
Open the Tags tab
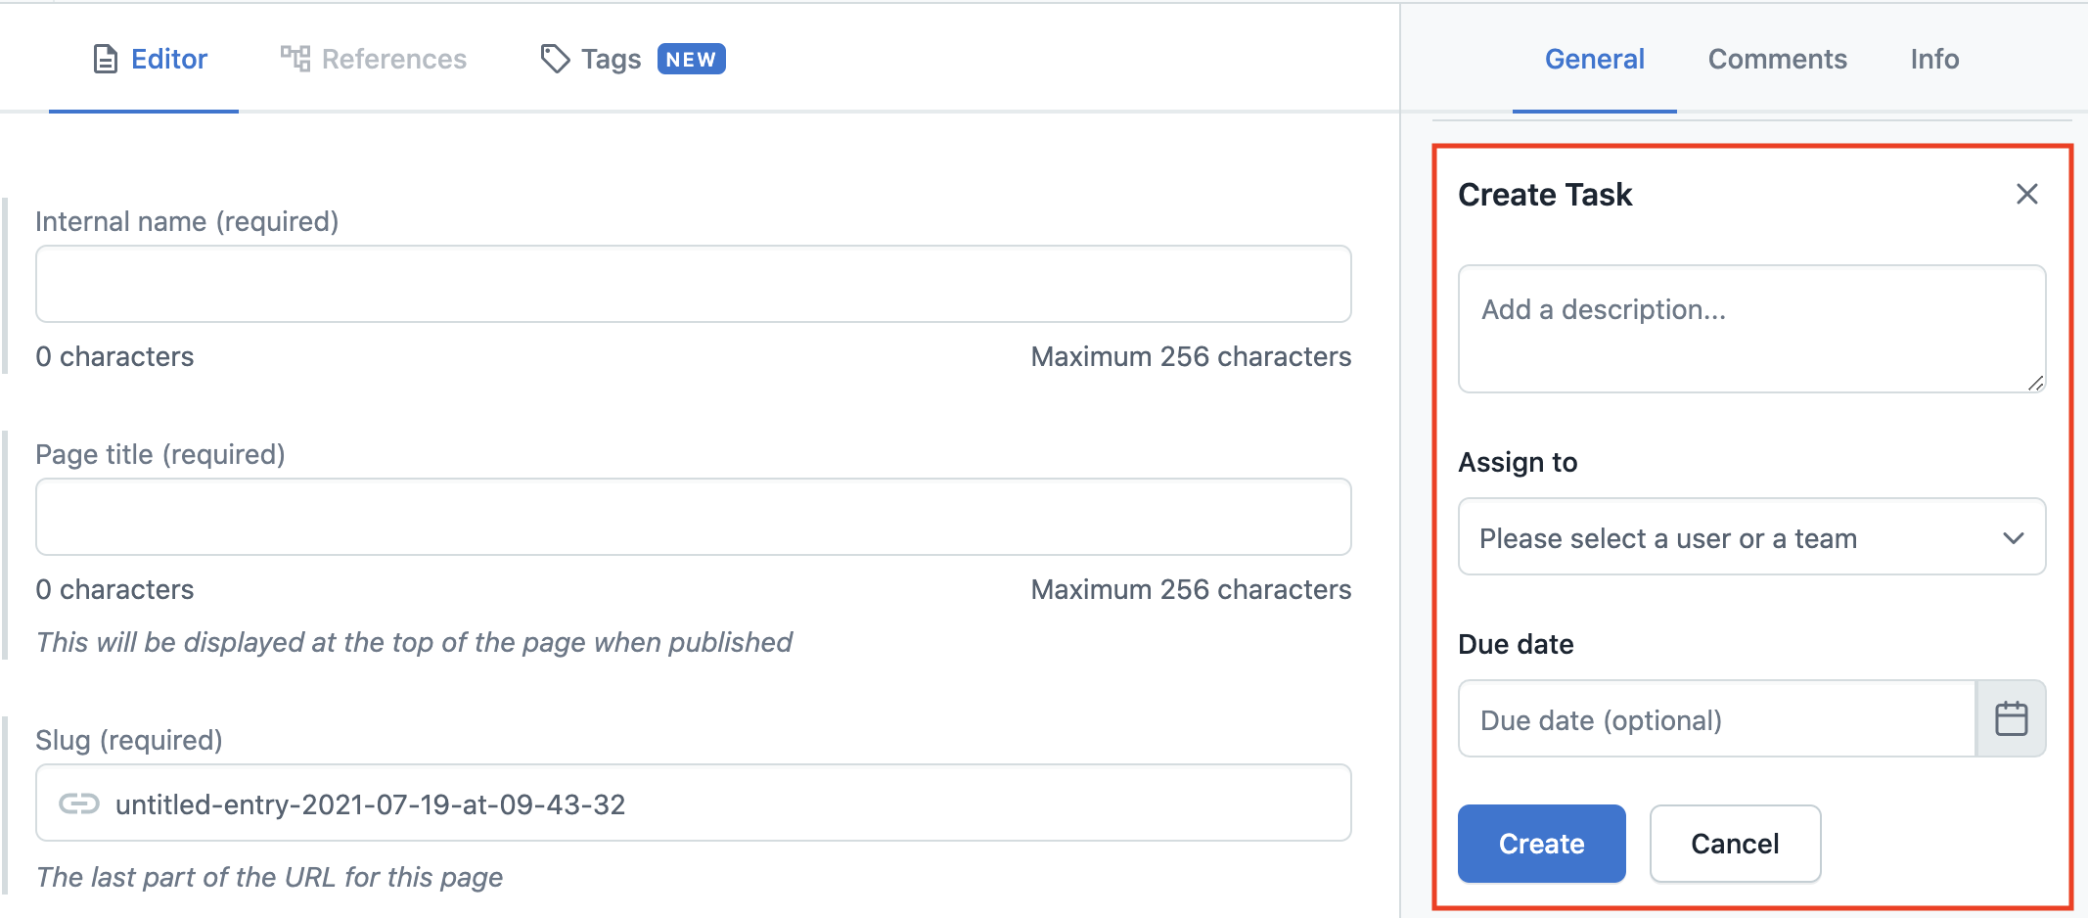[611, 59]
